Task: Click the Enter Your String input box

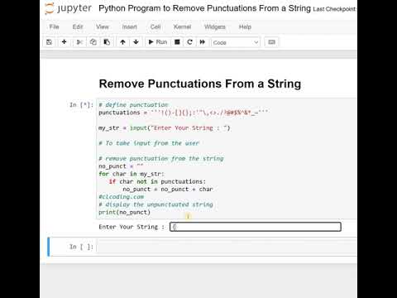Action: click(256, 227)
